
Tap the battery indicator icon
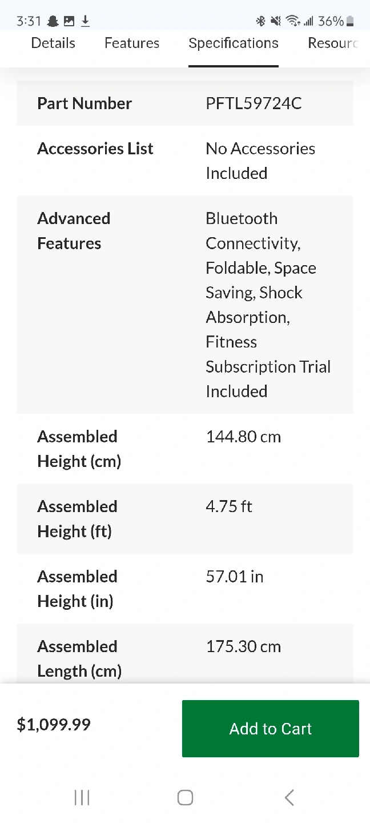point(350,22)
